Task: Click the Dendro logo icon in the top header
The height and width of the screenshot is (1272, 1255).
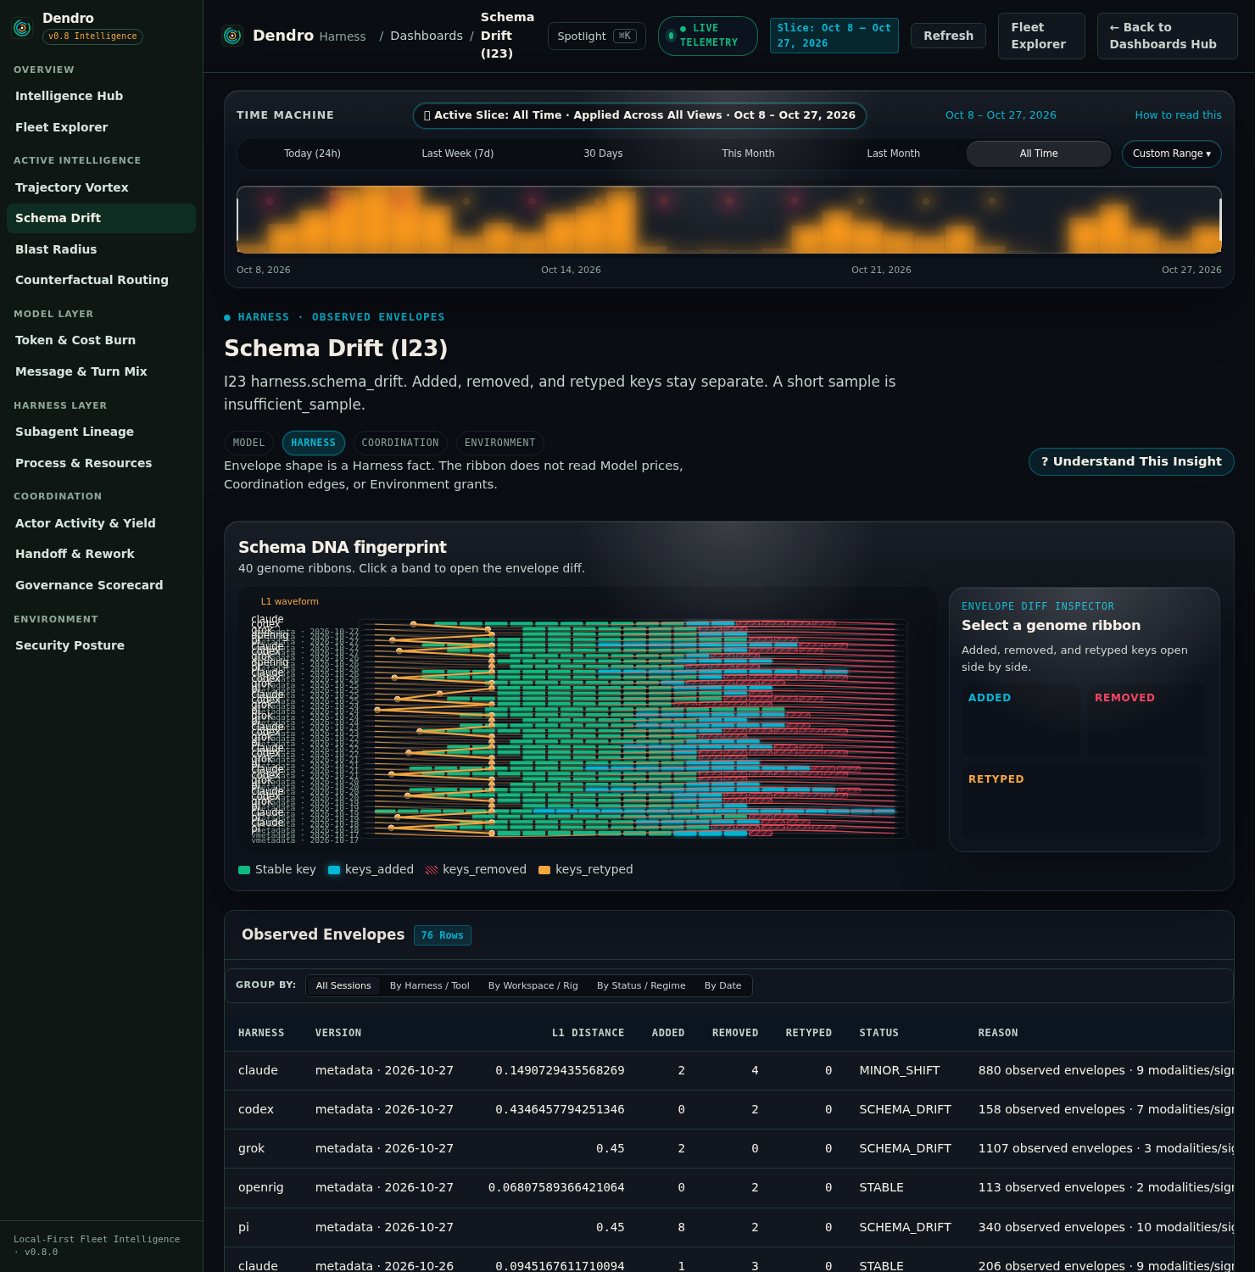Action: (232, 36)
